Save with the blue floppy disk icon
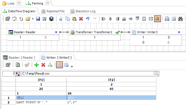186x109 pixels. [x=38, y=19]
